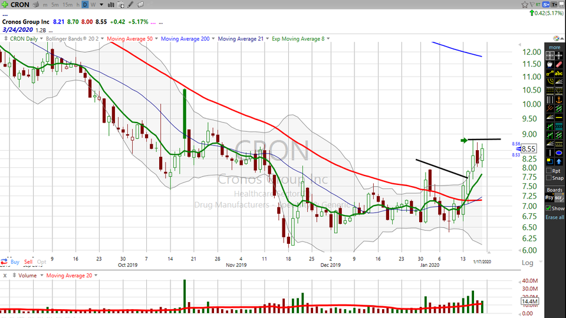Close the Volume pane with x

click(x=5, y=276)
